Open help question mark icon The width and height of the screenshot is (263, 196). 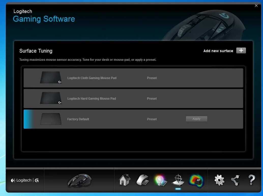251,180
